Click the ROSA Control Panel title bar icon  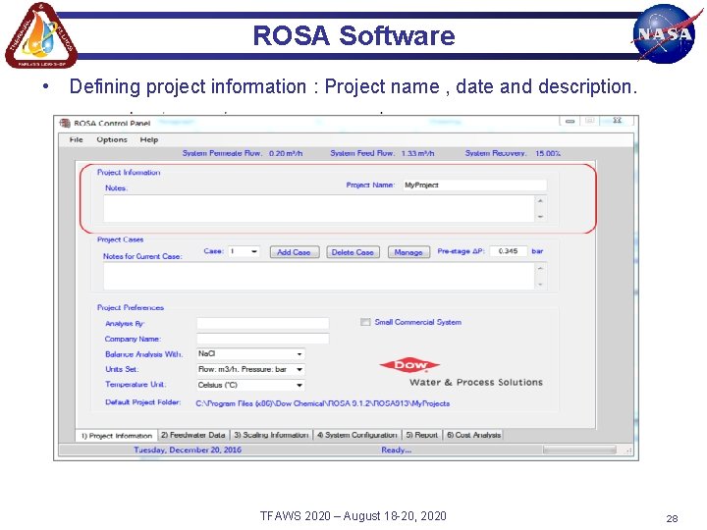click(x=65, y=123)
